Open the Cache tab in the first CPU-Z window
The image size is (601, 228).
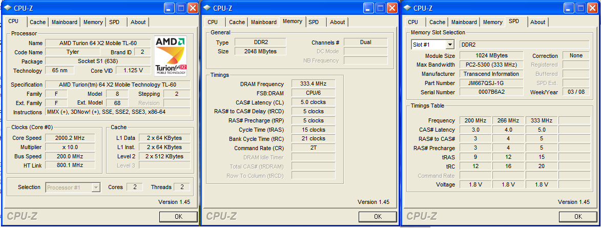pyautogui.click(x=37, y=22)
